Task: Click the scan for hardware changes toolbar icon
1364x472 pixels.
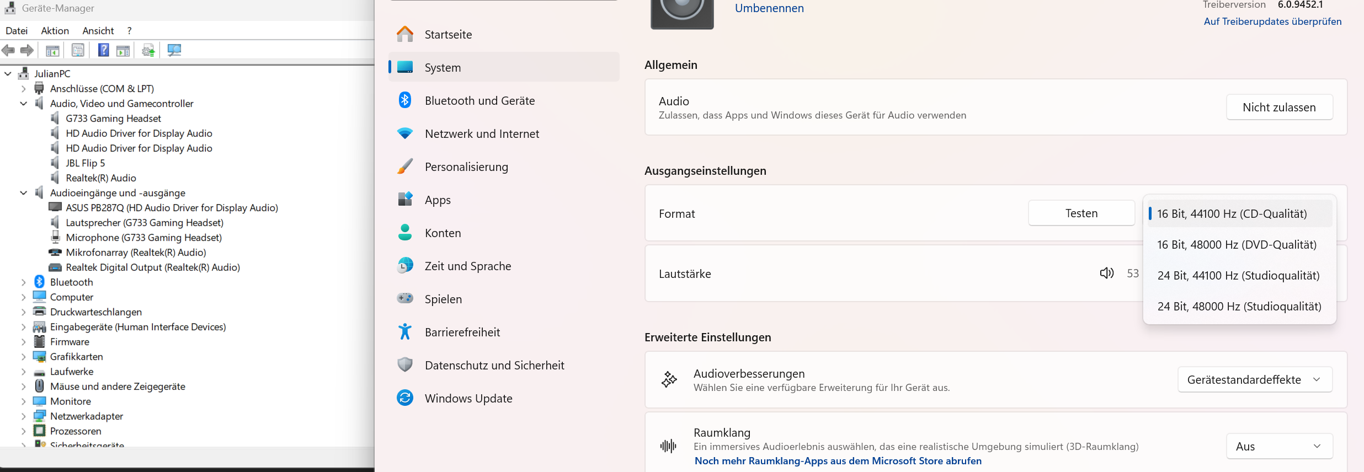Action: pos(174,50)
